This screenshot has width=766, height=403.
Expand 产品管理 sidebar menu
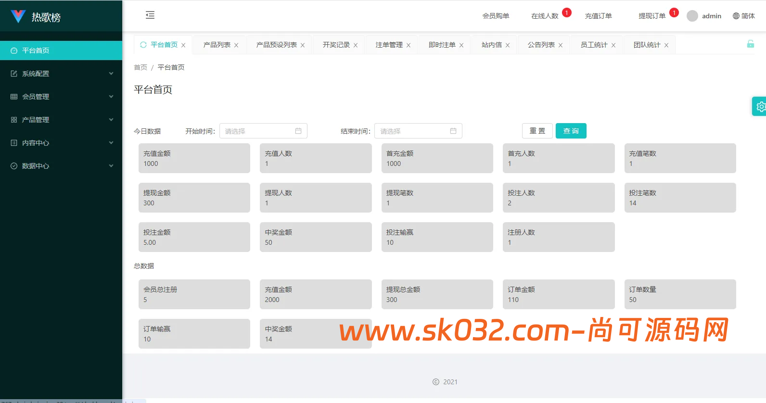coord(61,120)
